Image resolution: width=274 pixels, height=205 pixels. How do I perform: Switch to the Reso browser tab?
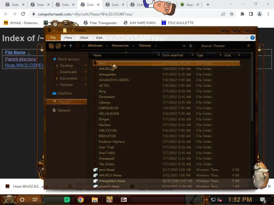pos(190,5)
